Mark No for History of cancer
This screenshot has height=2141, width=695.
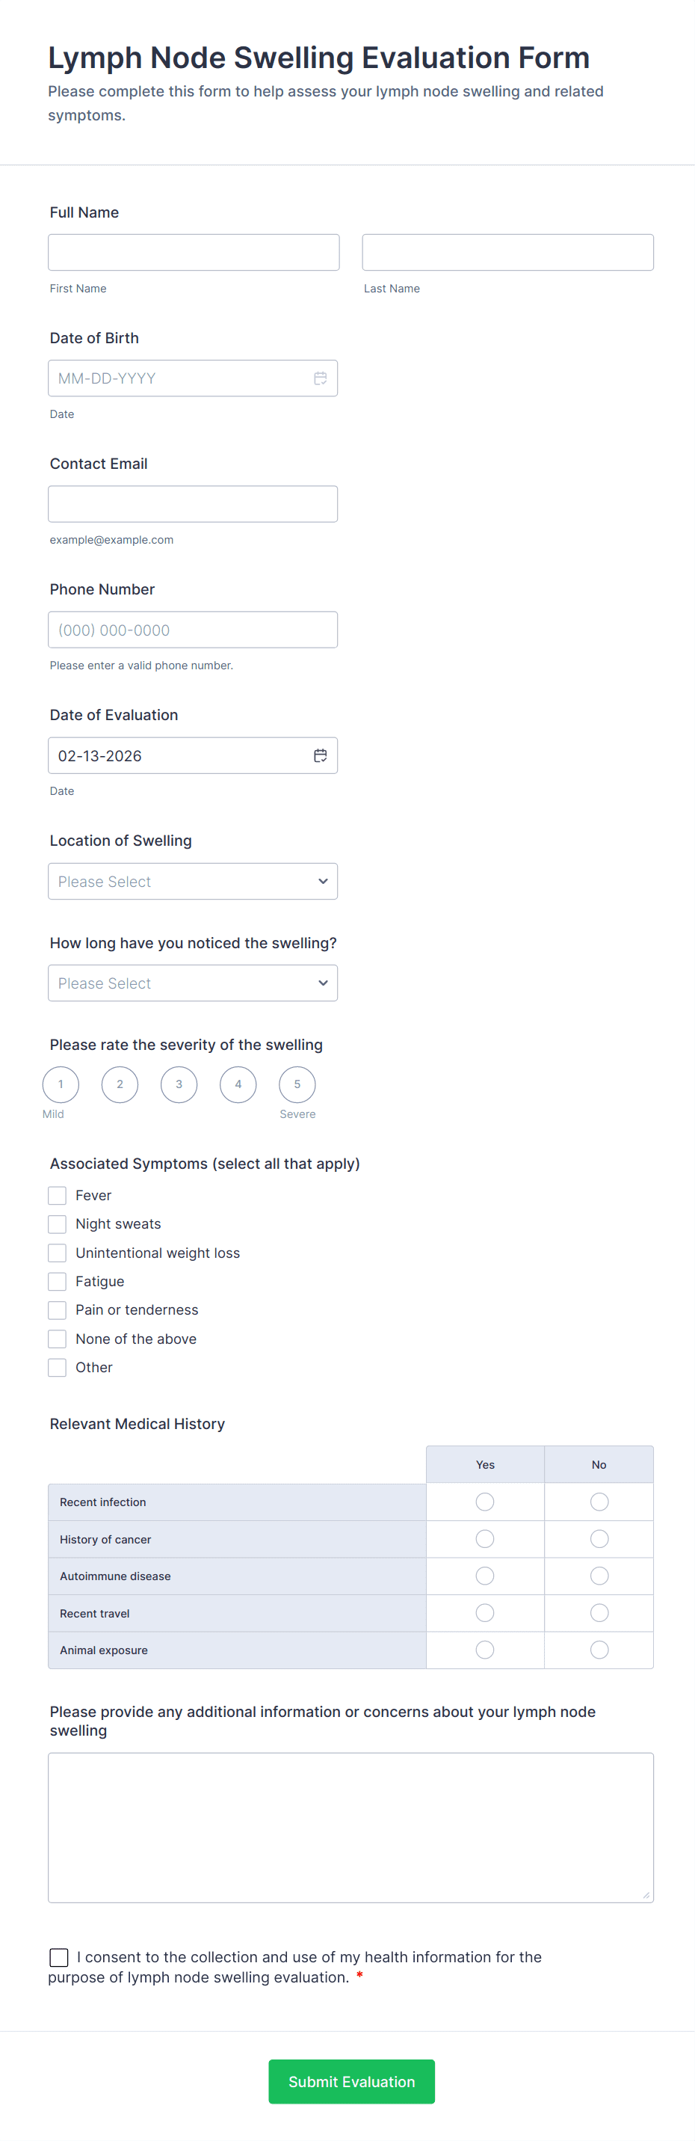pyautogui.click(x=599, y=1539)
